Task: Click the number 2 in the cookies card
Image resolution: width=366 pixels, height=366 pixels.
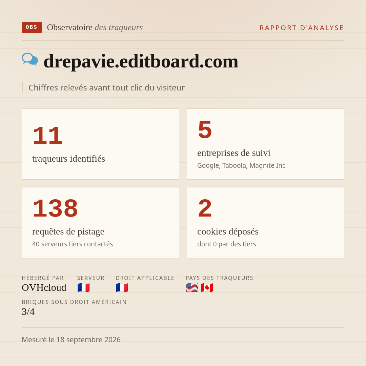Action: tap(205, 208)
